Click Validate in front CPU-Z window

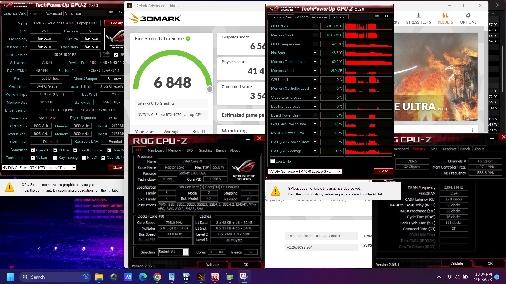coord(212,264)
